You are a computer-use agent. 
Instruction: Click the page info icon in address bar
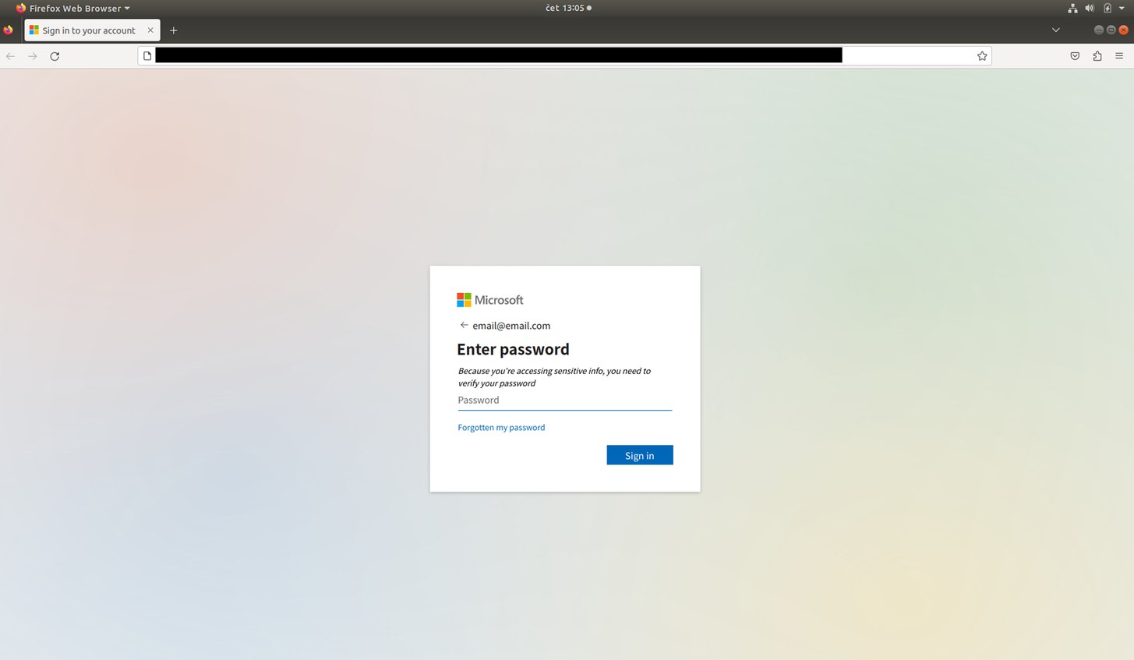click(x=147, y=56)
